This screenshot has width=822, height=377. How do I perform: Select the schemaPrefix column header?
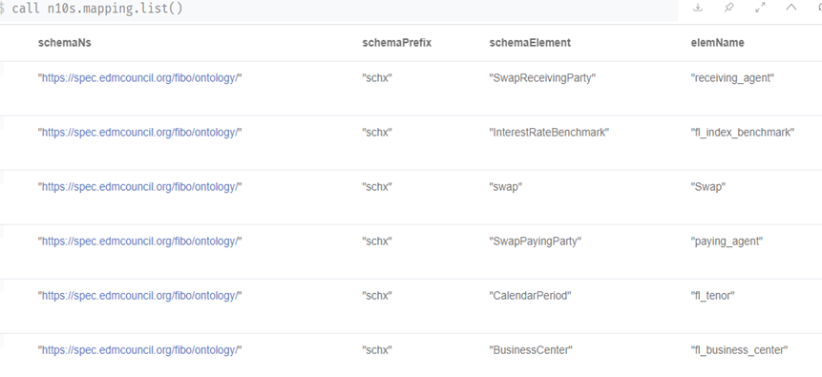coord(397,43)
